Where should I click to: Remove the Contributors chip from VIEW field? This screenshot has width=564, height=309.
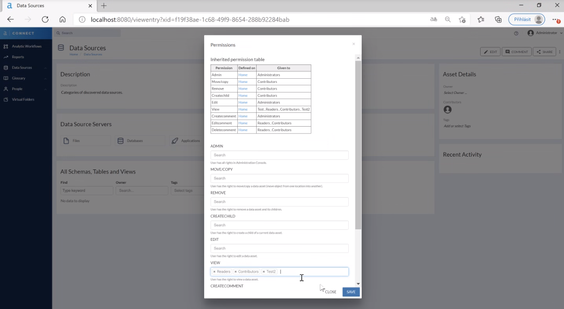point(235,271)
